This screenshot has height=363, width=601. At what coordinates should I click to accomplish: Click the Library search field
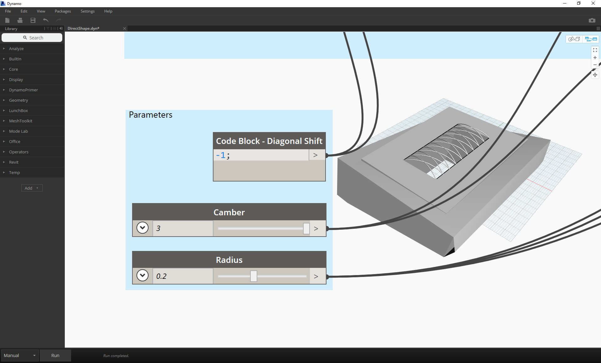pyautogui.click(x=32, y=38)
